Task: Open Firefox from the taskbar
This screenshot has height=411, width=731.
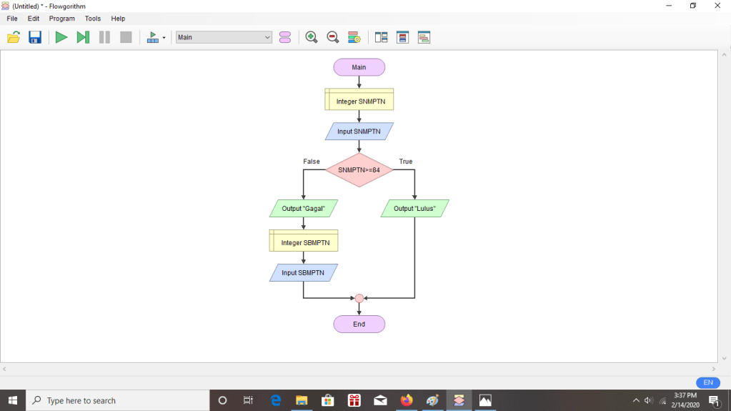Action: point(407,400)
